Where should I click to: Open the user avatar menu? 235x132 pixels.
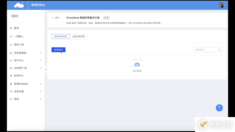(221, 5)
